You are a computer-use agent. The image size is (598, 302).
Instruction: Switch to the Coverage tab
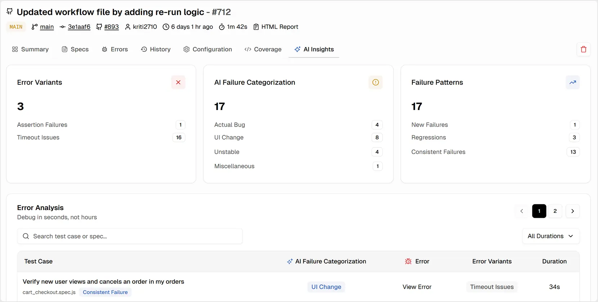pyautogui.click(x=263, y=49)
